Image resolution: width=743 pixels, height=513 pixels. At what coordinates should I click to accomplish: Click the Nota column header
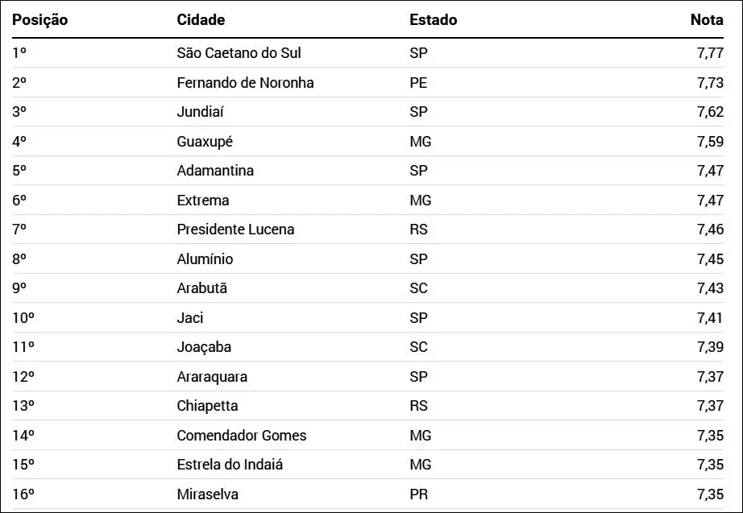(x=707, y=20)
